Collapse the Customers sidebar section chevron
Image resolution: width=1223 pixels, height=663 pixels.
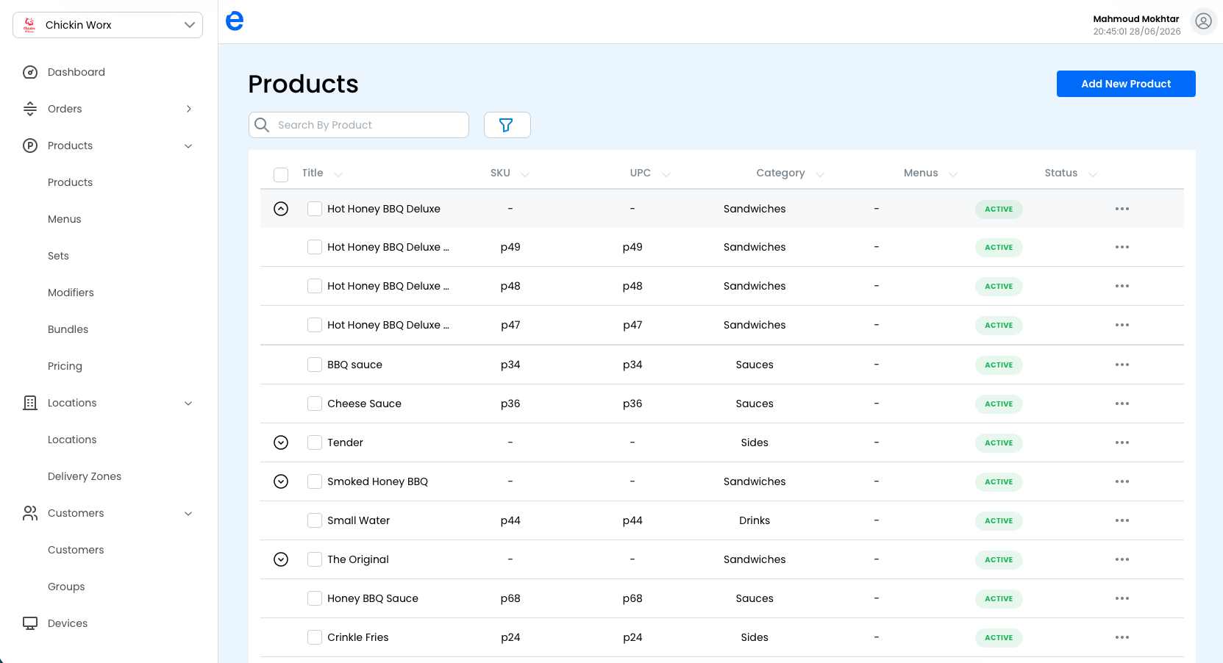[x=188, y=513]
